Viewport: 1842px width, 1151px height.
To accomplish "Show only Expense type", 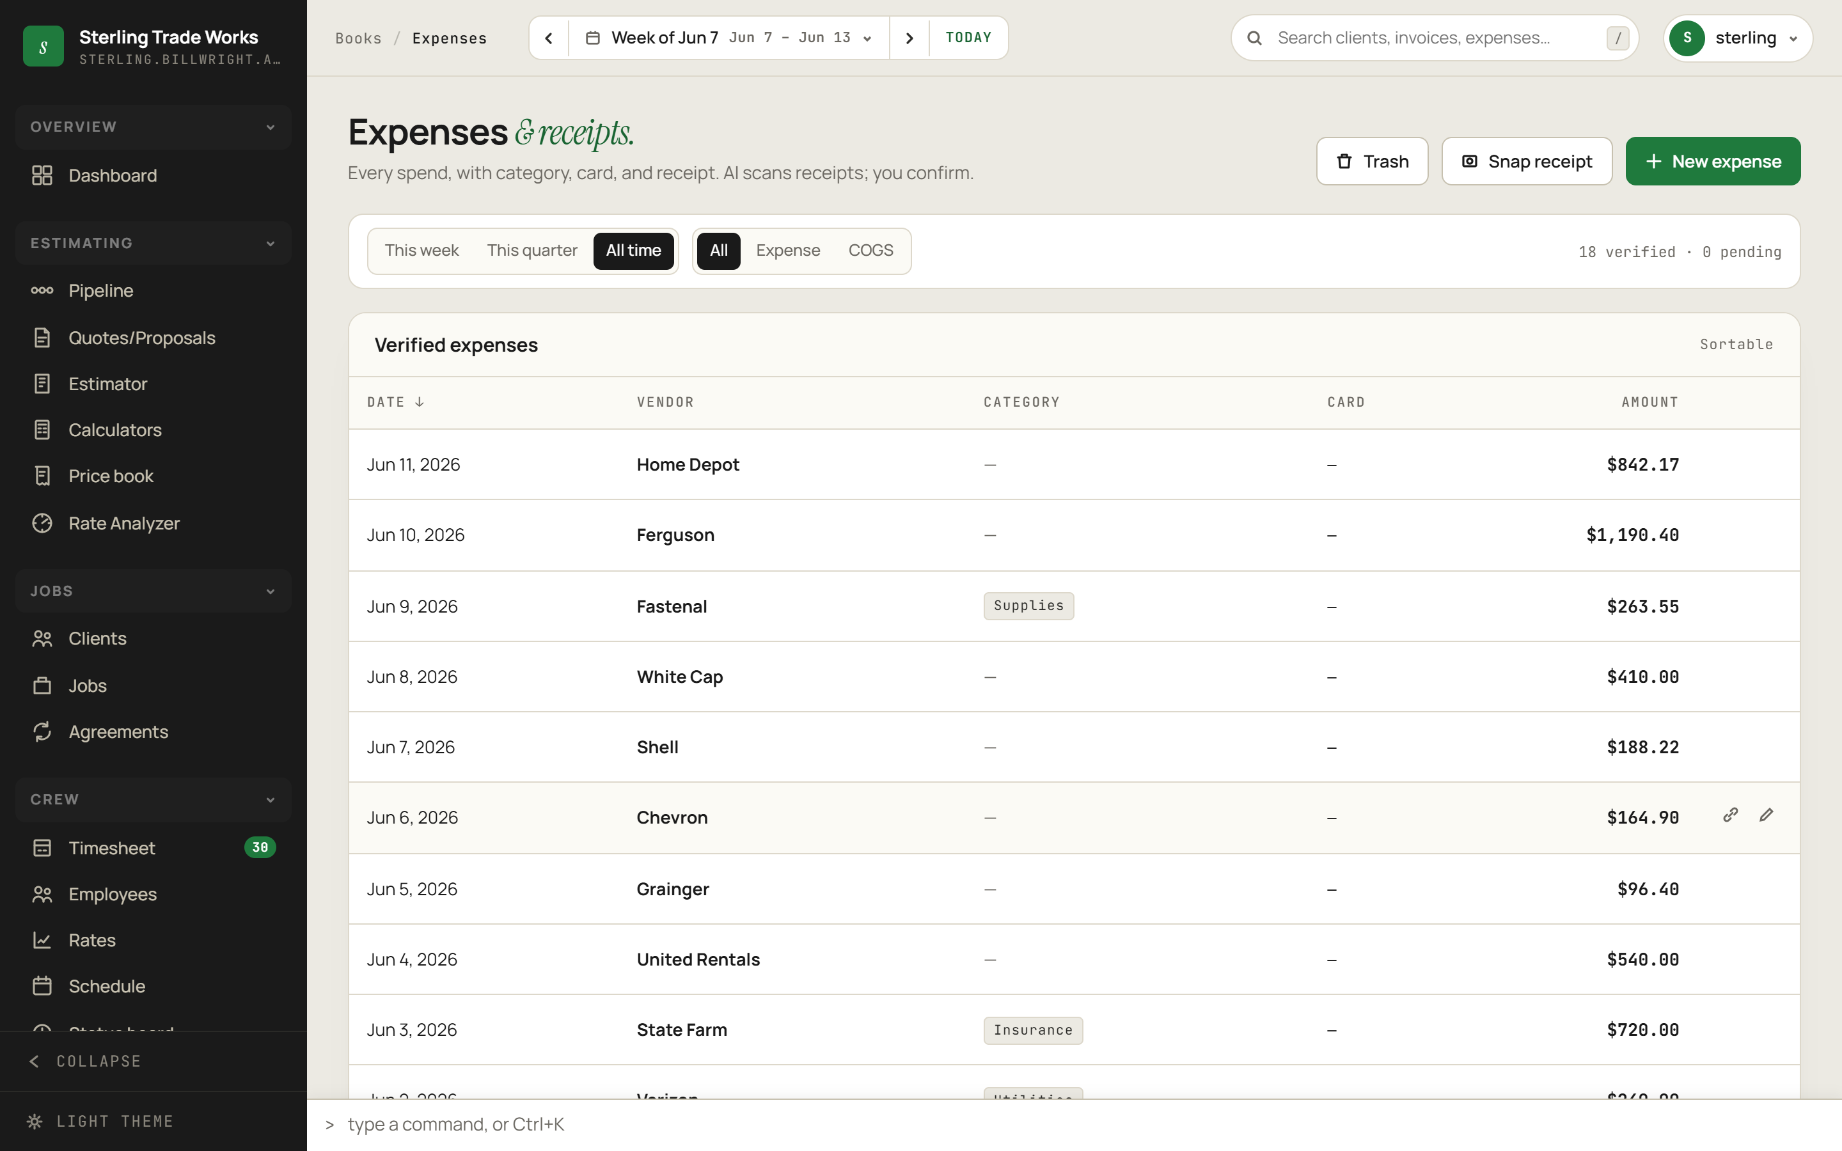I will pos(788,251).
